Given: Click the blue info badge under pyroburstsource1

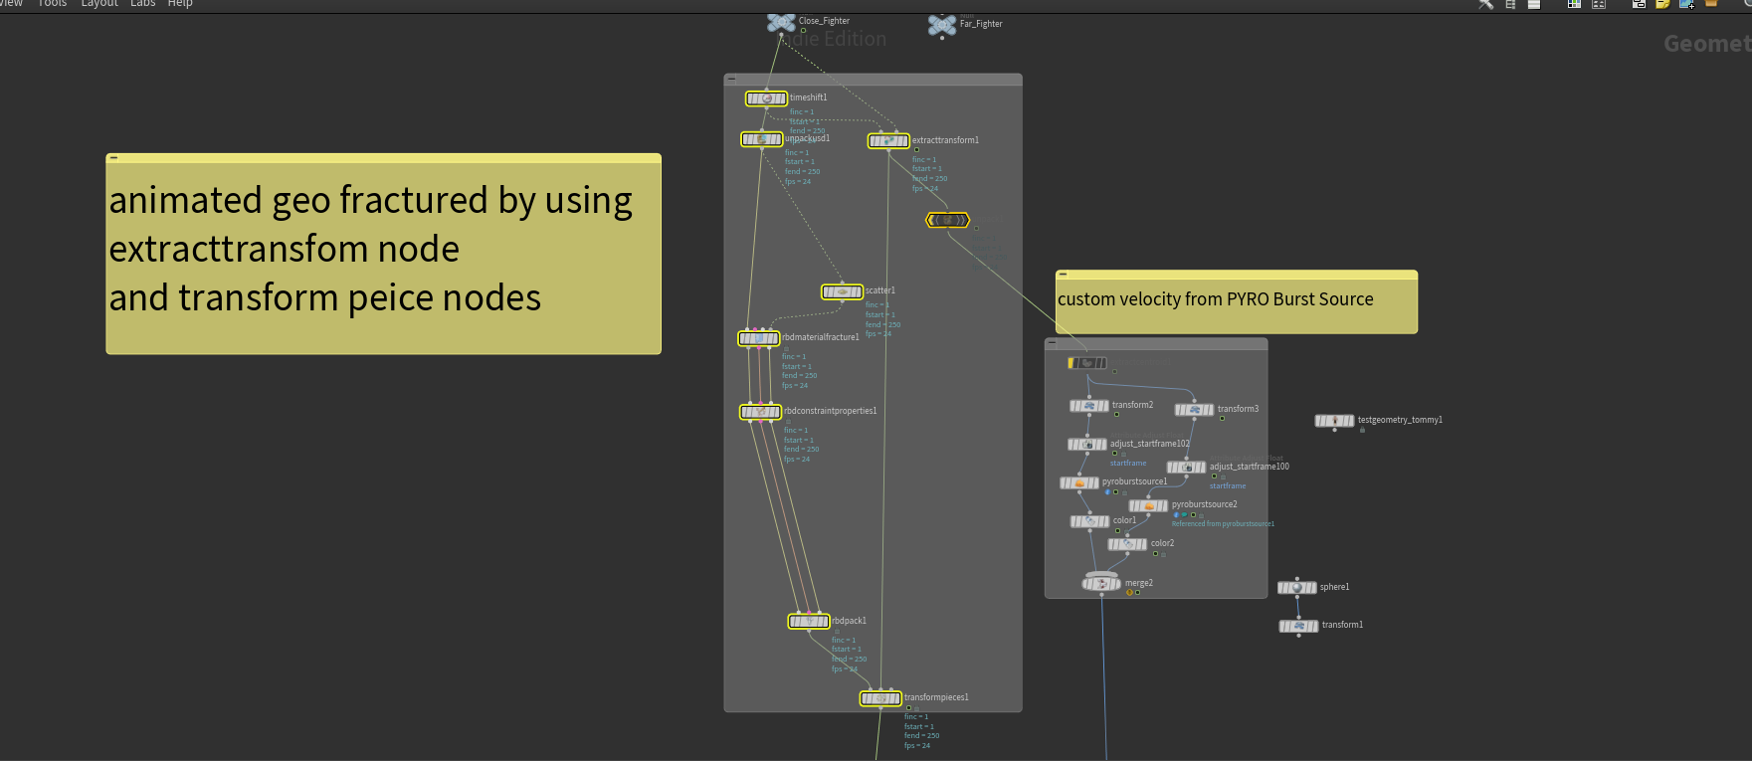Looking at the screenshot, I should (x=1107, y=492).
